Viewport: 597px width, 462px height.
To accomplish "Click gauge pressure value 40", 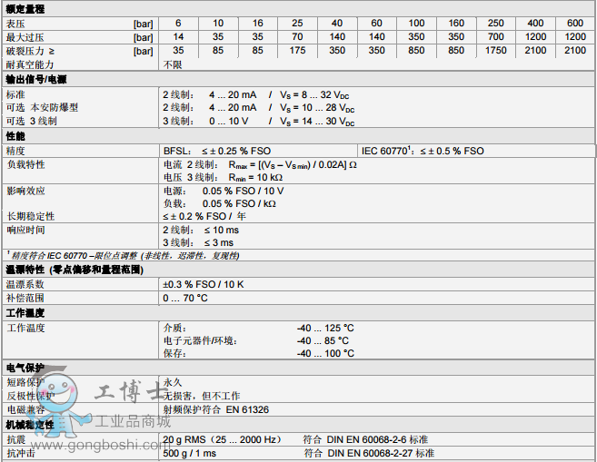I will (337, 24).
